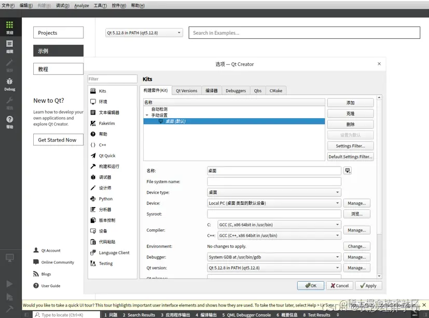Click the 克隆 button
This screenshot has width=429, height=318.
pyautogui.click(x=351, y=113)
